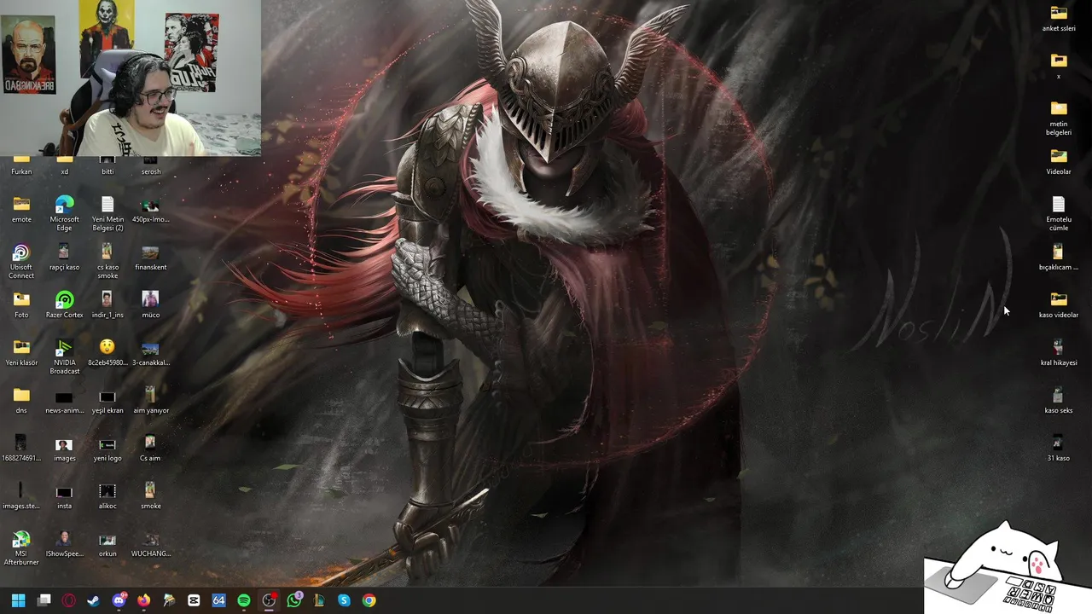Open the Microsoft Edge desktop shortcut
This screenshot has width=1092, height=614.
pos(64,212)
